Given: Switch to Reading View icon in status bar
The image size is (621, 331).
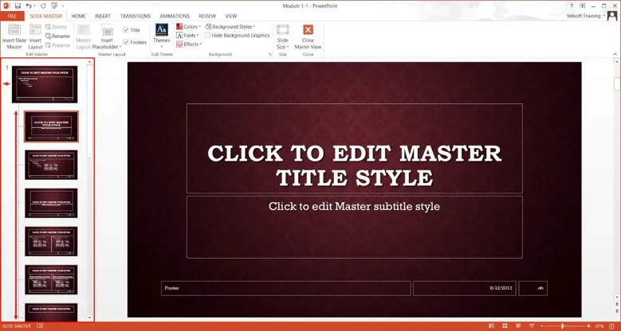Looking at the screenshot, I should (518, 326).
